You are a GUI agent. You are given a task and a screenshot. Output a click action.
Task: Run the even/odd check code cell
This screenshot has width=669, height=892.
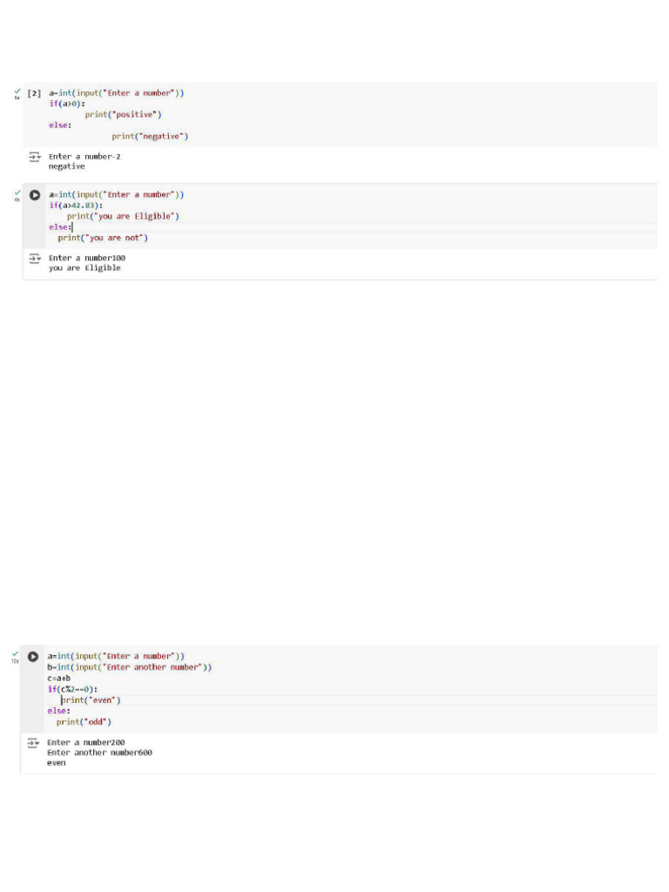pyautogui.click(x=33, y=657)
